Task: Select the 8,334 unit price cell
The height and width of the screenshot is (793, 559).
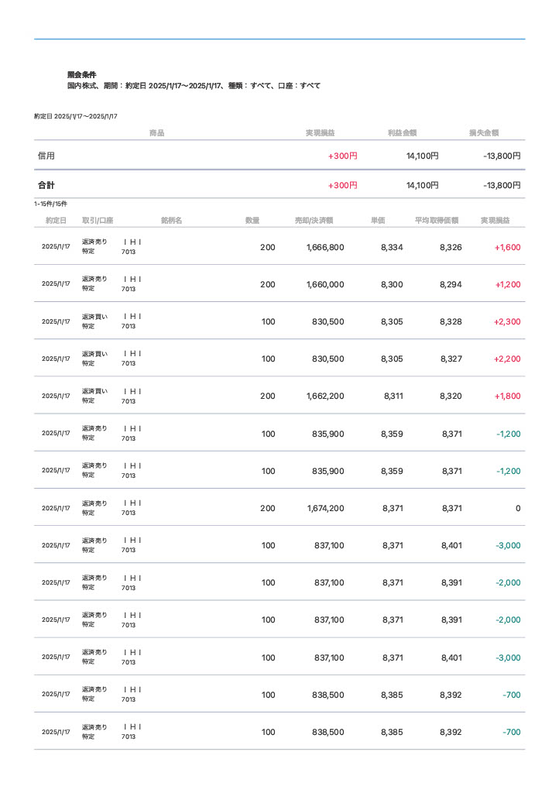Action: 392,248
